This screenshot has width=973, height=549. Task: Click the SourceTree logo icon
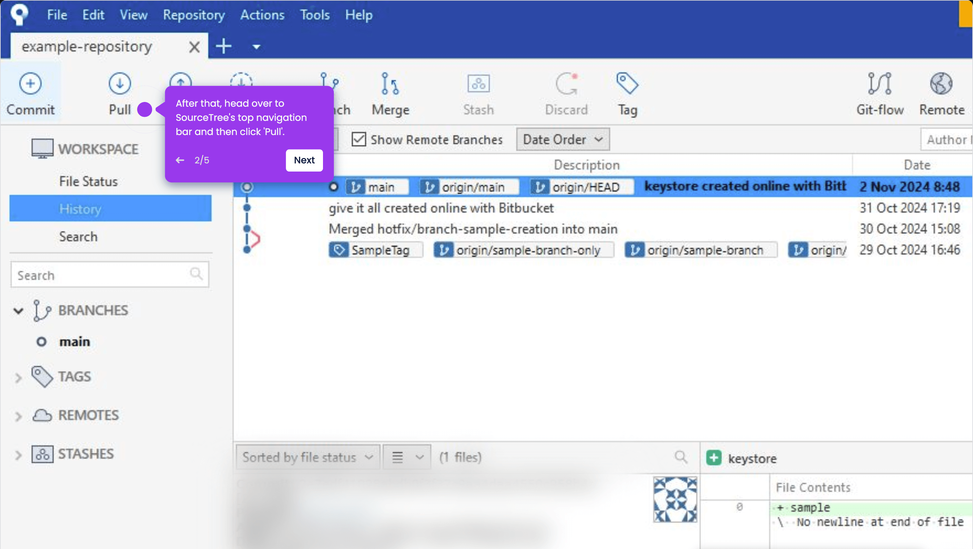coord(19,15)
